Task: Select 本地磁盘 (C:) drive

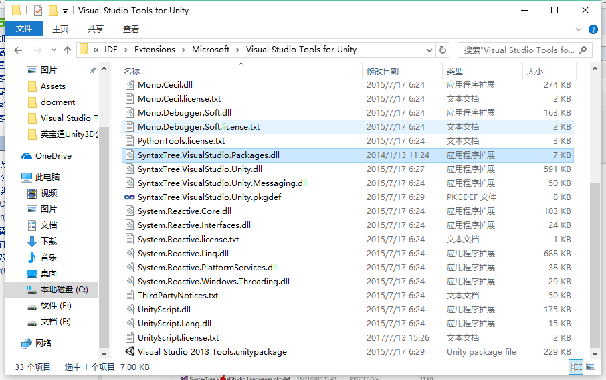Action: click(x=52, y=290)
